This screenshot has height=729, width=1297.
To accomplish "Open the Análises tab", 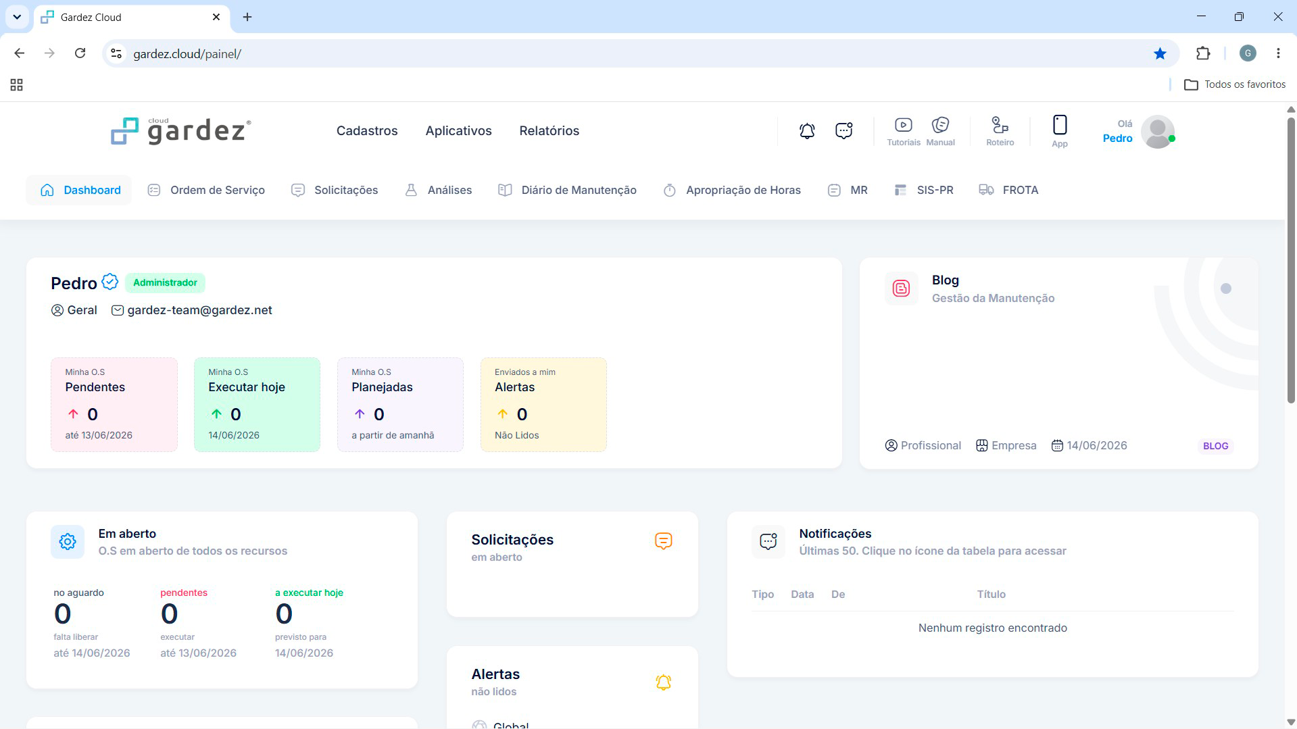I will click(438, 191).
